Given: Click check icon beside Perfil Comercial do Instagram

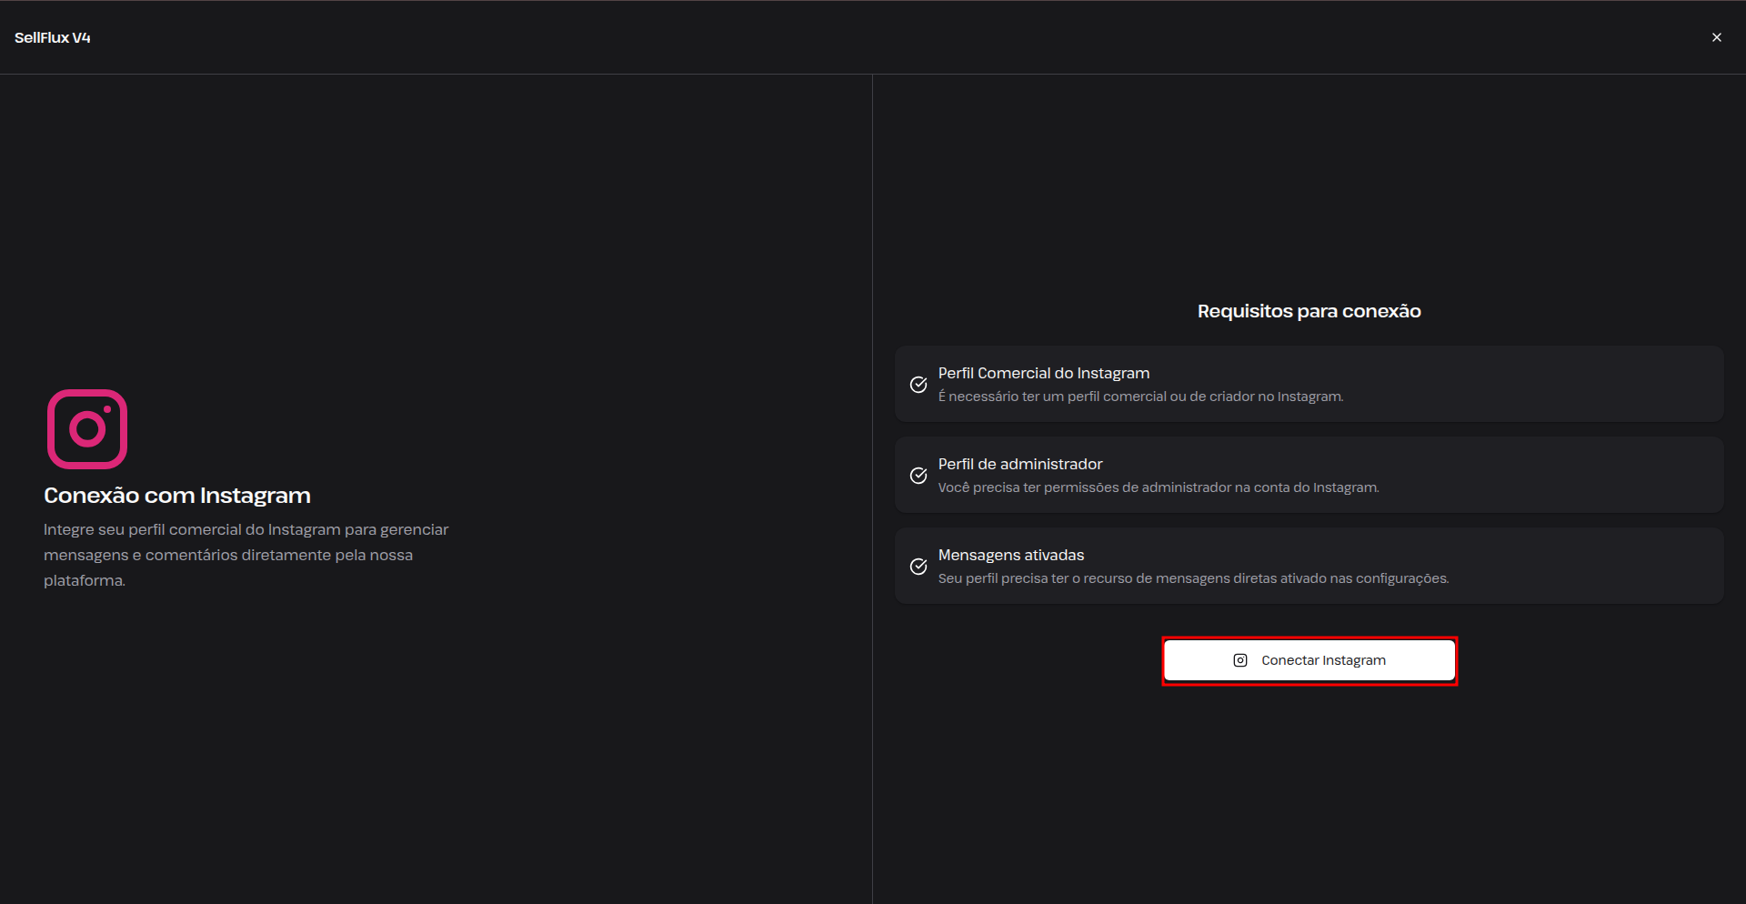Looking at the screenshot, I should pos(918,385).
